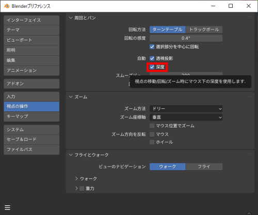Open テーマ preferences tab
This screenshot has width=258, height=215.
tap(31, 30)
